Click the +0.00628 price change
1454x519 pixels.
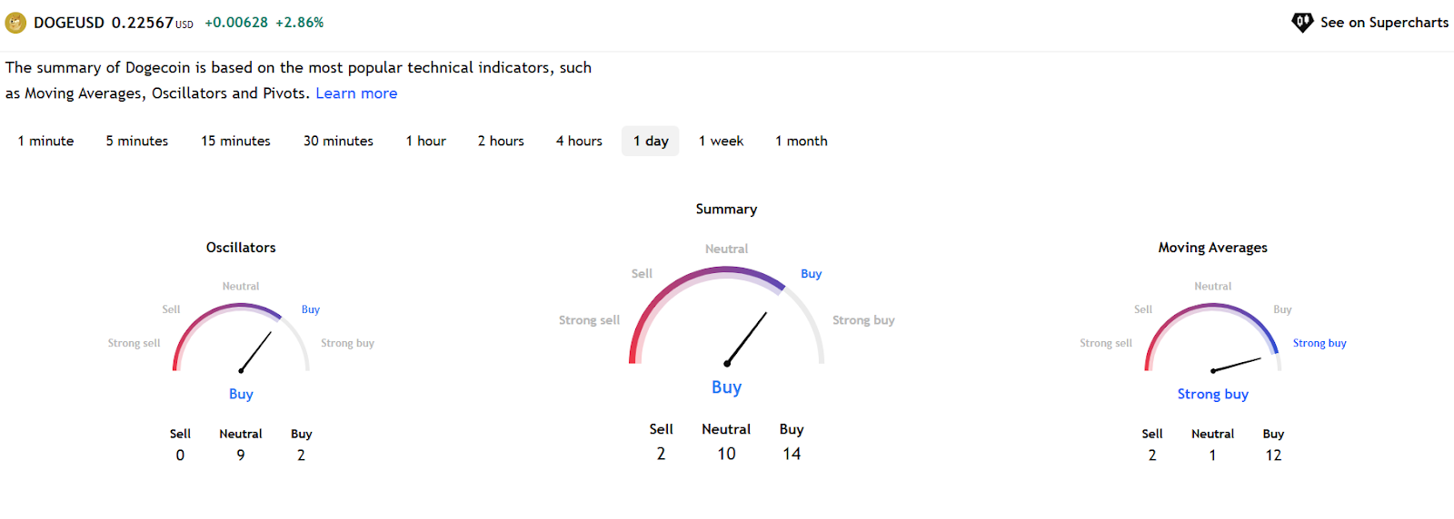[x=236, y=23]
